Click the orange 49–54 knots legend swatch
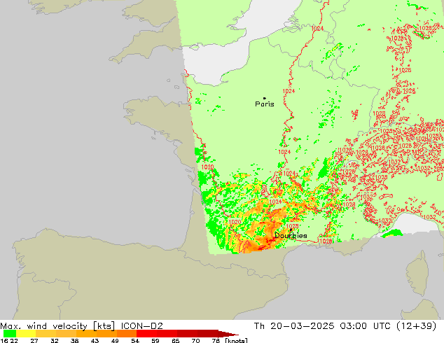 (x=127, y=334)
